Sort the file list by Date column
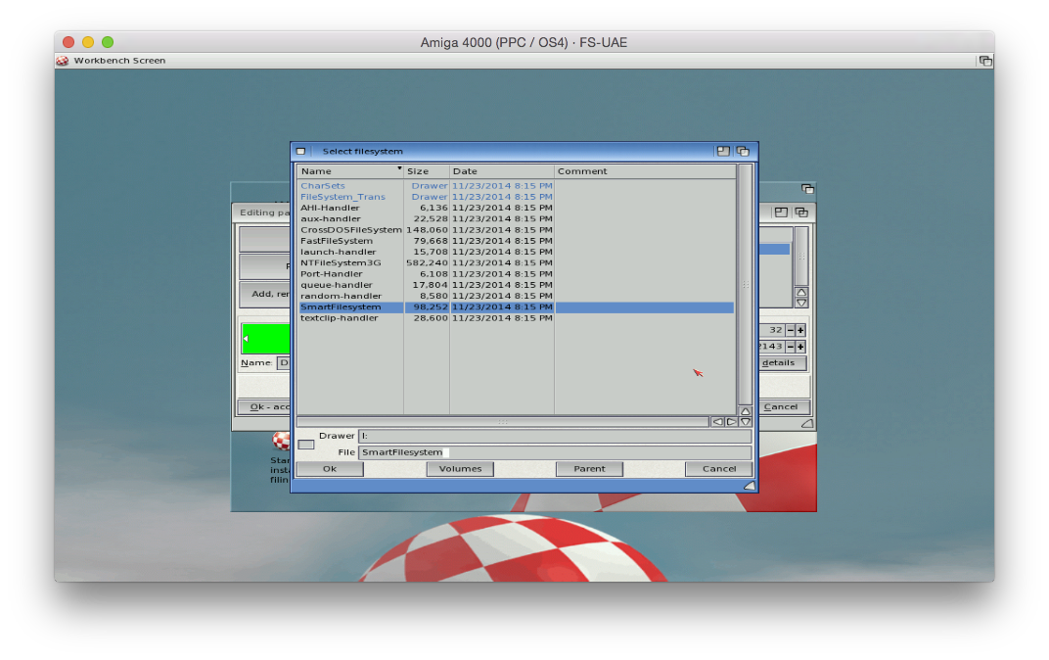This screenshot has width=1049, height=660. point(502,171)
